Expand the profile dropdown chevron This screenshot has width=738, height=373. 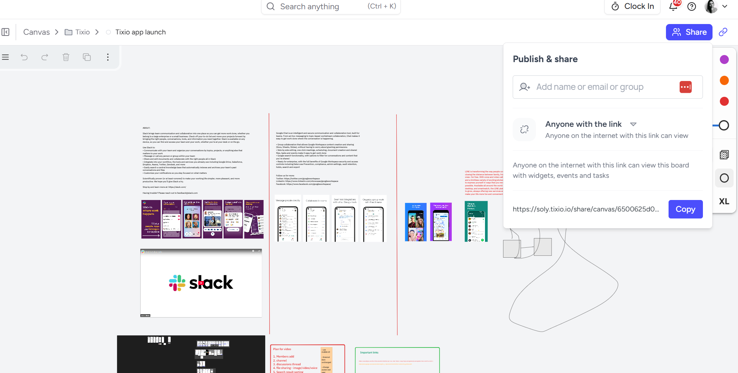(725, 6)
